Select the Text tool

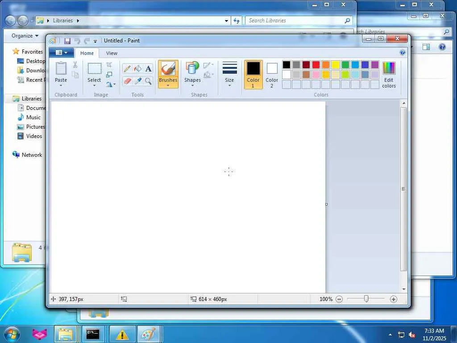pos(148,68)
